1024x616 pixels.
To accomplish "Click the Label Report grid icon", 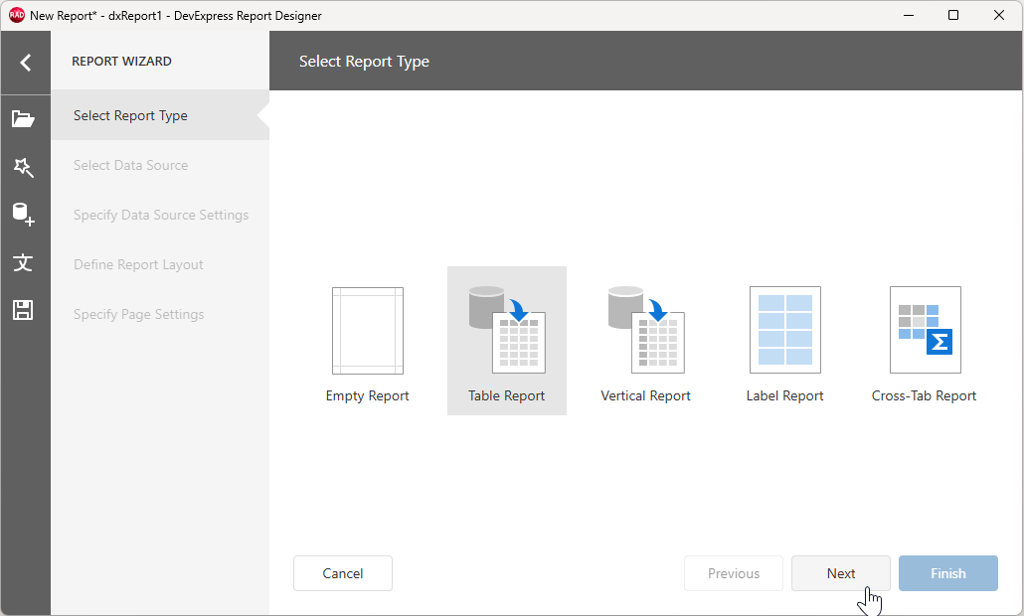I will 785,330.
